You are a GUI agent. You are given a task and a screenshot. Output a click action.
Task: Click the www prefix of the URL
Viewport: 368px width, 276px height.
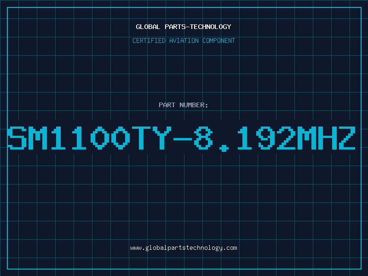click(x=136, y=248)
